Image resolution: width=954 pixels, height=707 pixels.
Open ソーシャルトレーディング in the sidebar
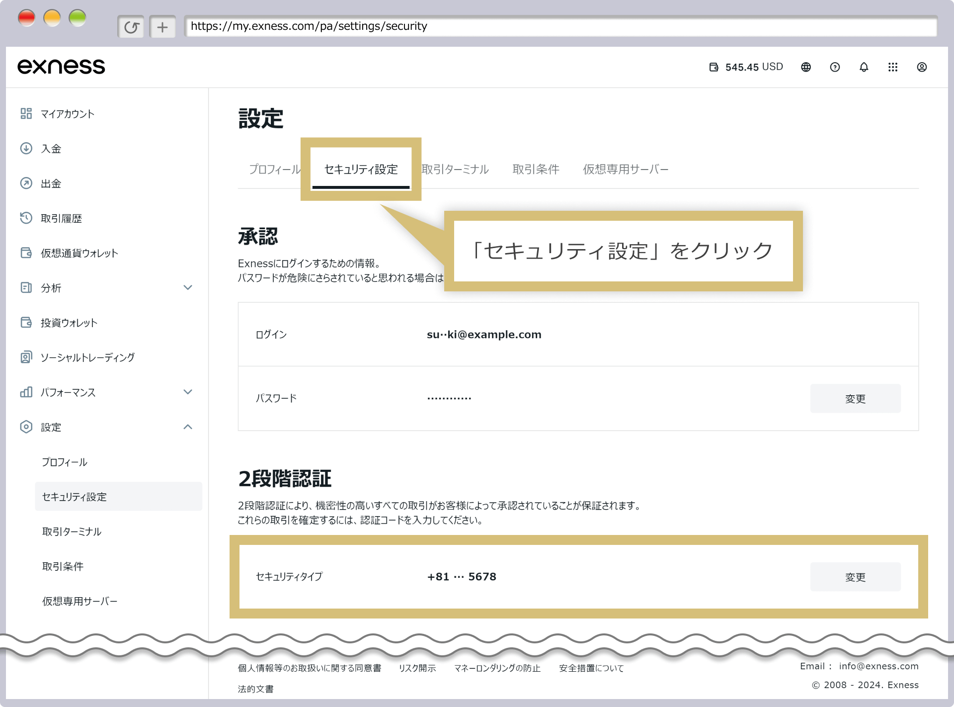(87, 357)
